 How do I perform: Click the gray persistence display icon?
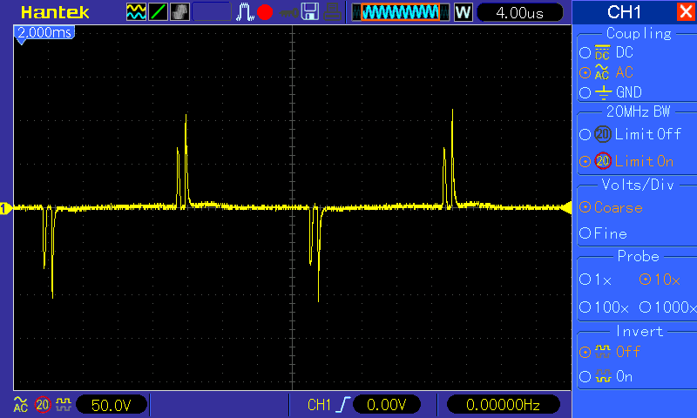point(179,12)
